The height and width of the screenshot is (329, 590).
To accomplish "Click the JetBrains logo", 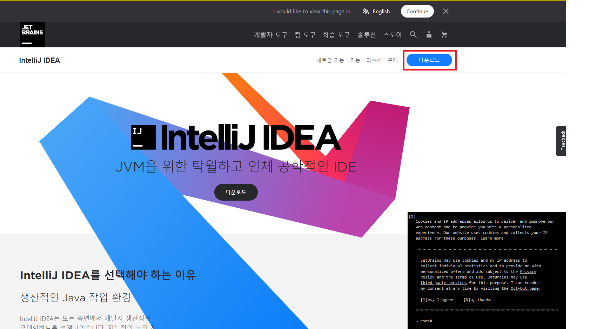I will [33, 35].
